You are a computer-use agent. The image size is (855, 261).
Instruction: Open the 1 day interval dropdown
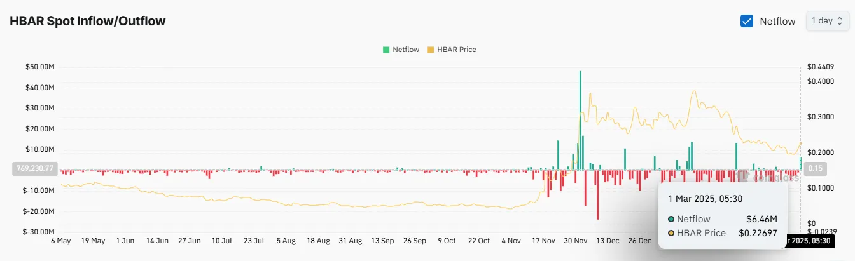(826, 21)
